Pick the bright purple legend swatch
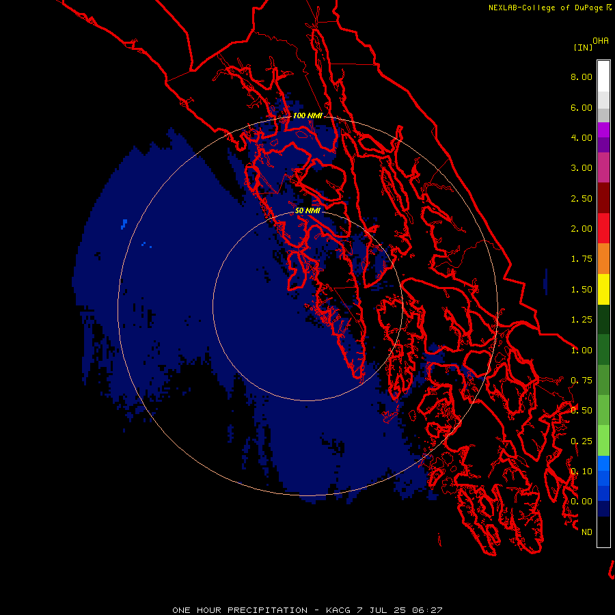The height and width of the screenshot is (615, 615). click(603, 130)
